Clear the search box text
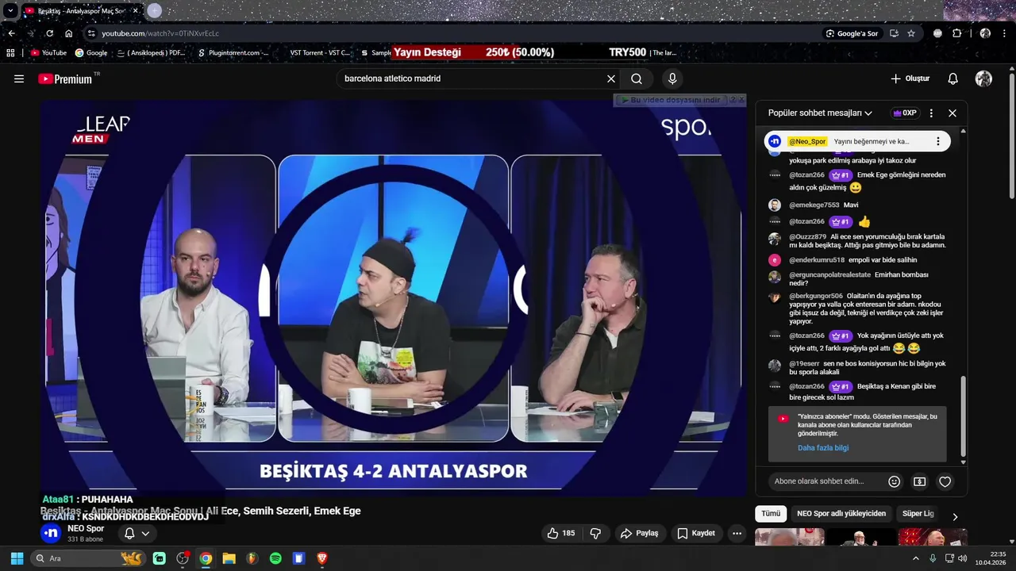 pyautogui.click(x=611, y=79)
